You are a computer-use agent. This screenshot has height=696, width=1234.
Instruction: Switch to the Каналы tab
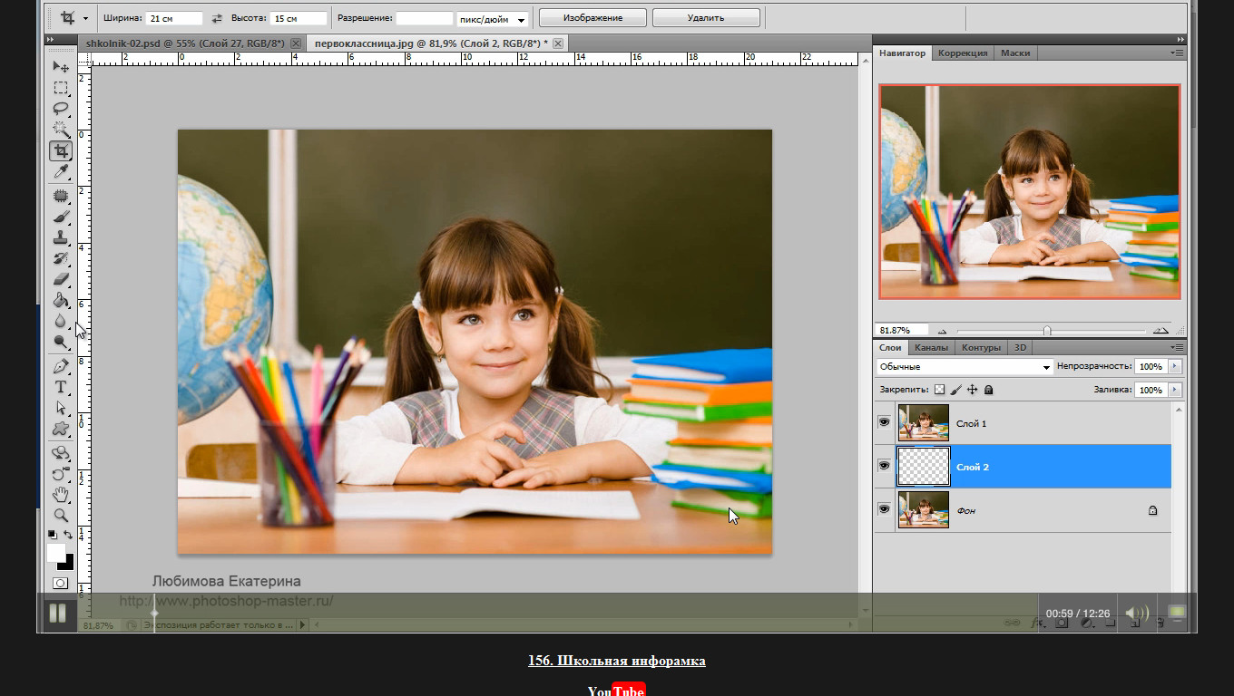[x=931, y=347]
